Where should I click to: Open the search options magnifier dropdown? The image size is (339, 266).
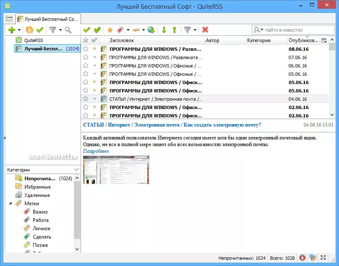258,30
